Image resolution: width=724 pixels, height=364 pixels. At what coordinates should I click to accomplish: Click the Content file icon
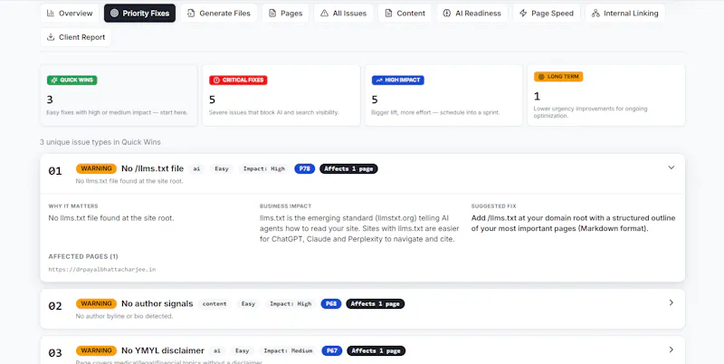(388, 14)
